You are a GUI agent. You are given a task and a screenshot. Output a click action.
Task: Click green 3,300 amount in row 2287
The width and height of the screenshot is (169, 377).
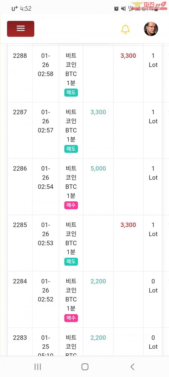tap(98, 112)
